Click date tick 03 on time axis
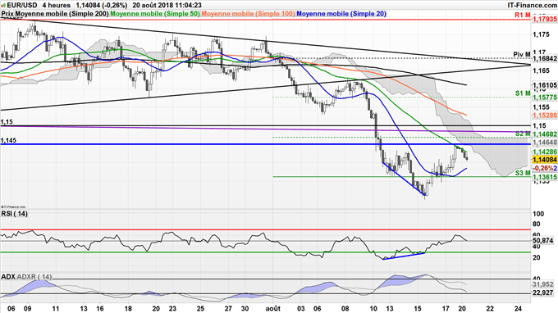 pyautogui.click(x=301, y=308)
